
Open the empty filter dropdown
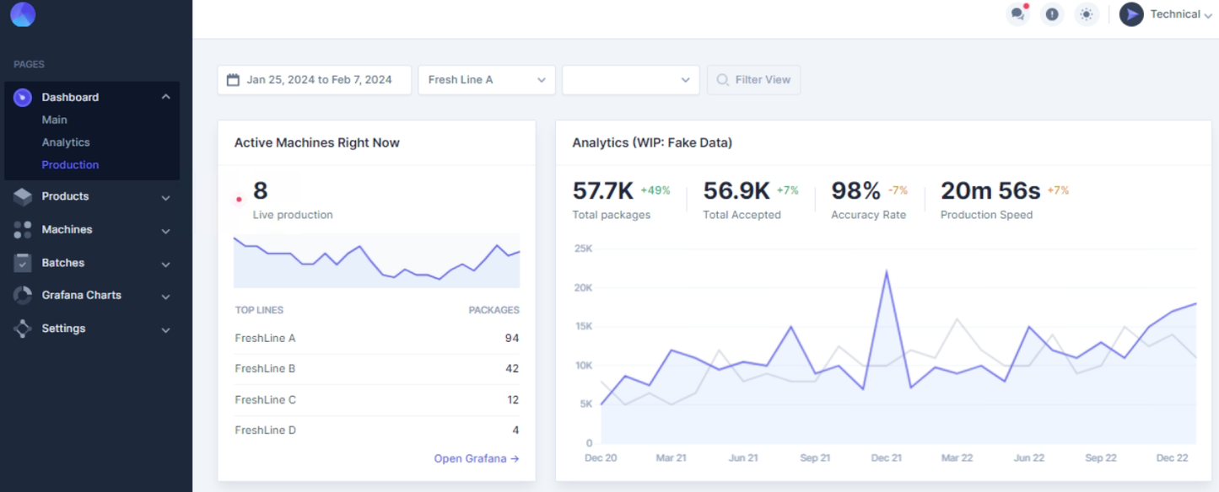(630, 80)
